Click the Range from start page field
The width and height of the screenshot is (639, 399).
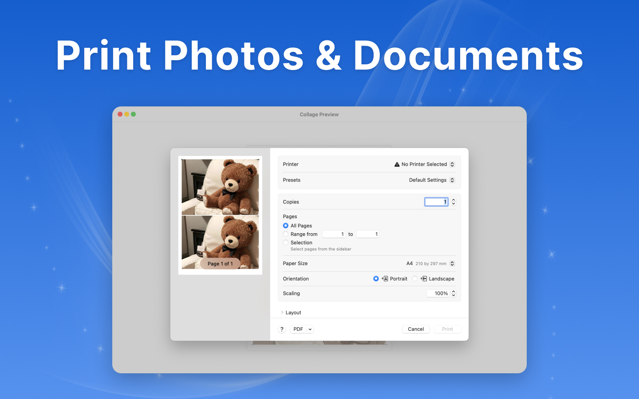click(334, 234)
